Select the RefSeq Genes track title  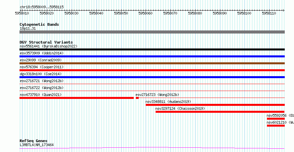coord(34,141)
